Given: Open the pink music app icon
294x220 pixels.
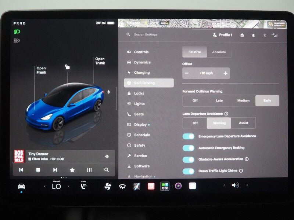Looking at the screenshot, I should tap(151, 186).
